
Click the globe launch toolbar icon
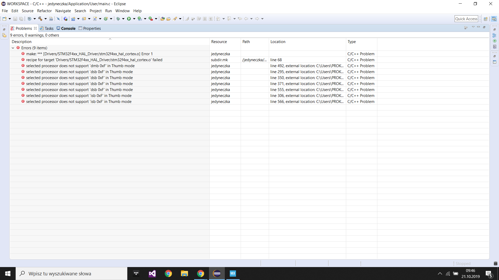click(66, 19)
